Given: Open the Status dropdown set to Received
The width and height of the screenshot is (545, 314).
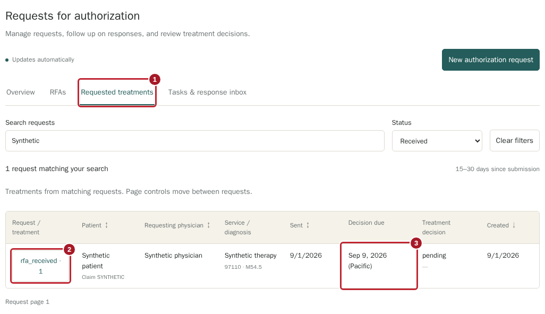Looking at the screenshot, I should click(437, 141).
